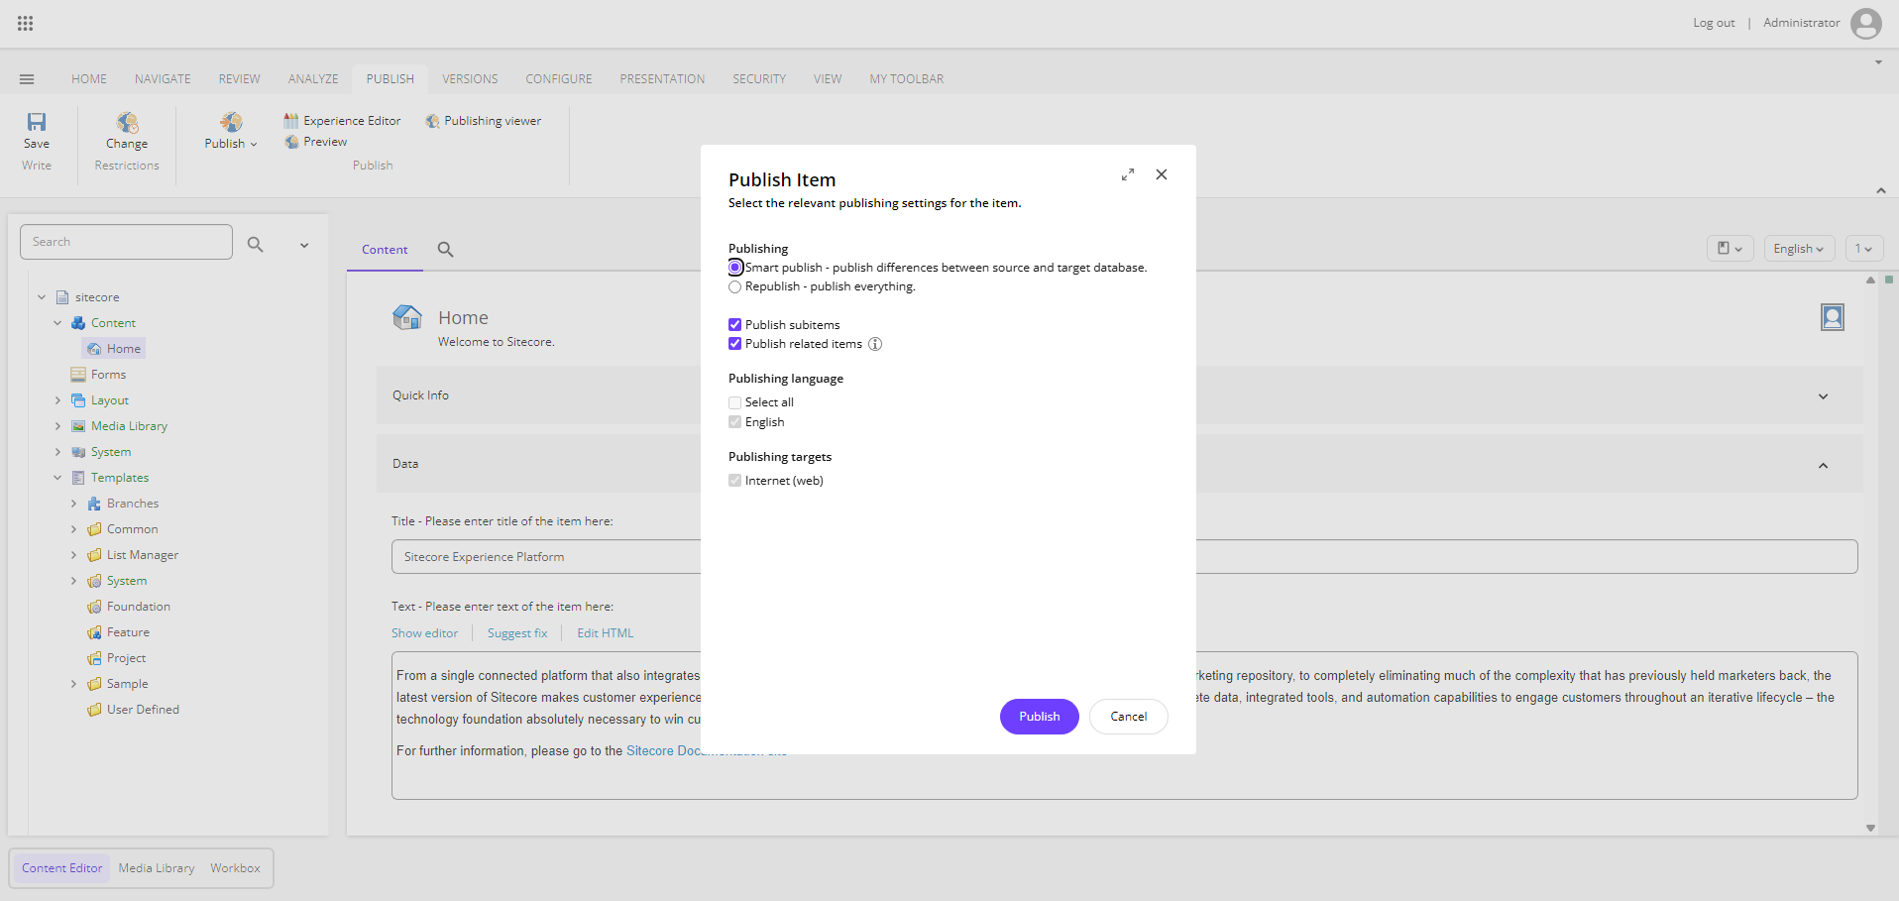Collapse the Templates tree node
Image resolution: width=1899 pixels, height=901 pixels.
(x=57, y=478)
